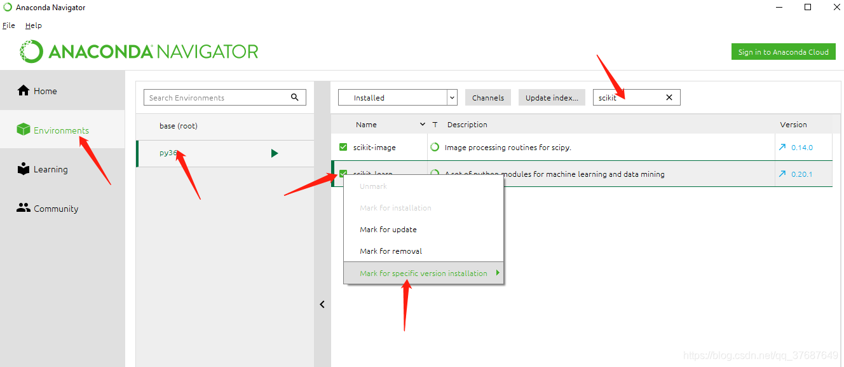This screenshot has width=844, height=367.
Task: Click version 0.14.0 of scikit-image
Action: pos(802,148)
